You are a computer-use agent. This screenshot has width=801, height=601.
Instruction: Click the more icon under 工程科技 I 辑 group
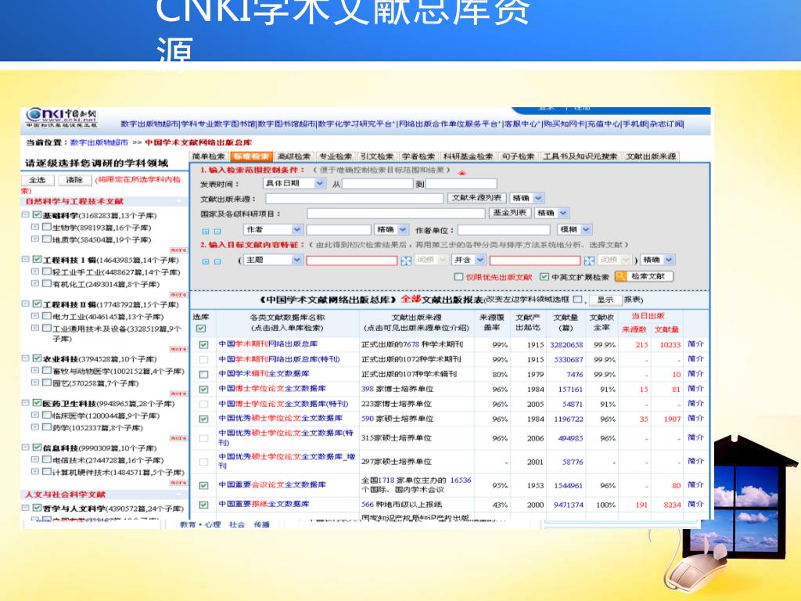pyautogui.click(x=178, y=294)
